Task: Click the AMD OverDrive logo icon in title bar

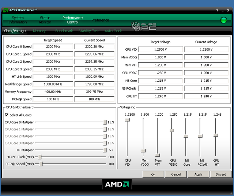Action: click(x=5, y=10)
